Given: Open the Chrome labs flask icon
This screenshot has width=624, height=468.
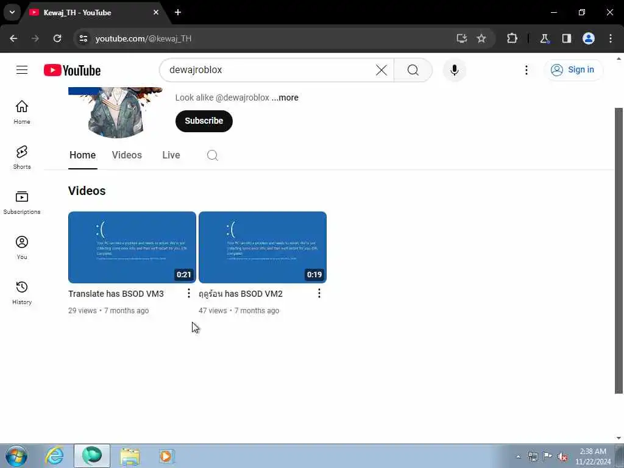Looking at the screenshot, I should click(x=544, y=38).
